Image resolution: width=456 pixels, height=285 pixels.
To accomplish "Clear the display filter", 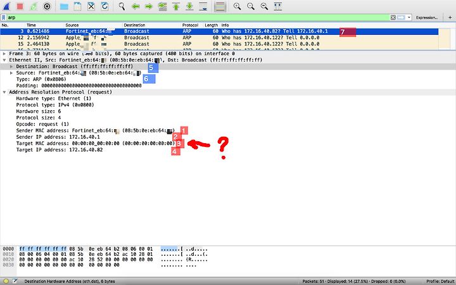I will [393, 18].
